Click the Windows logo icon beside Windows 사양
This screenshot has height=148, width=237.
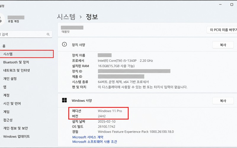point(64,100)
